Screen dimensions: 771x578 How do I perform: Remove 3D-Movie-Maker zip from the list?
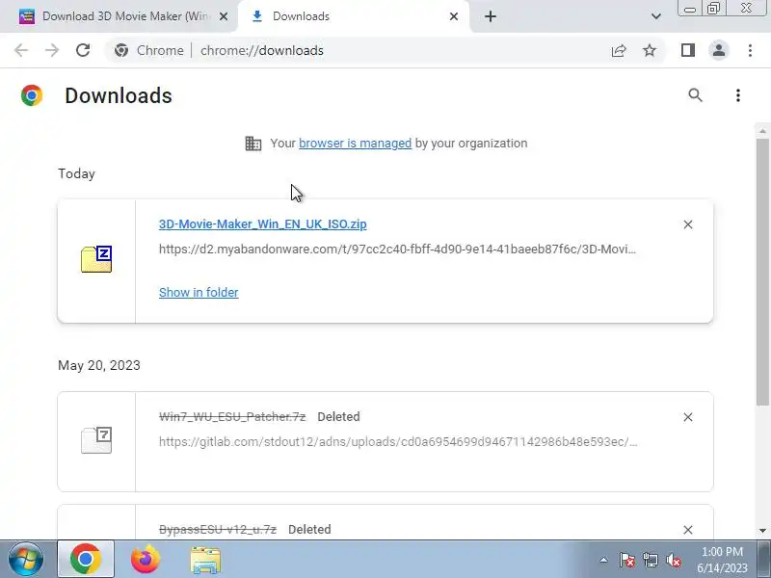688,224
